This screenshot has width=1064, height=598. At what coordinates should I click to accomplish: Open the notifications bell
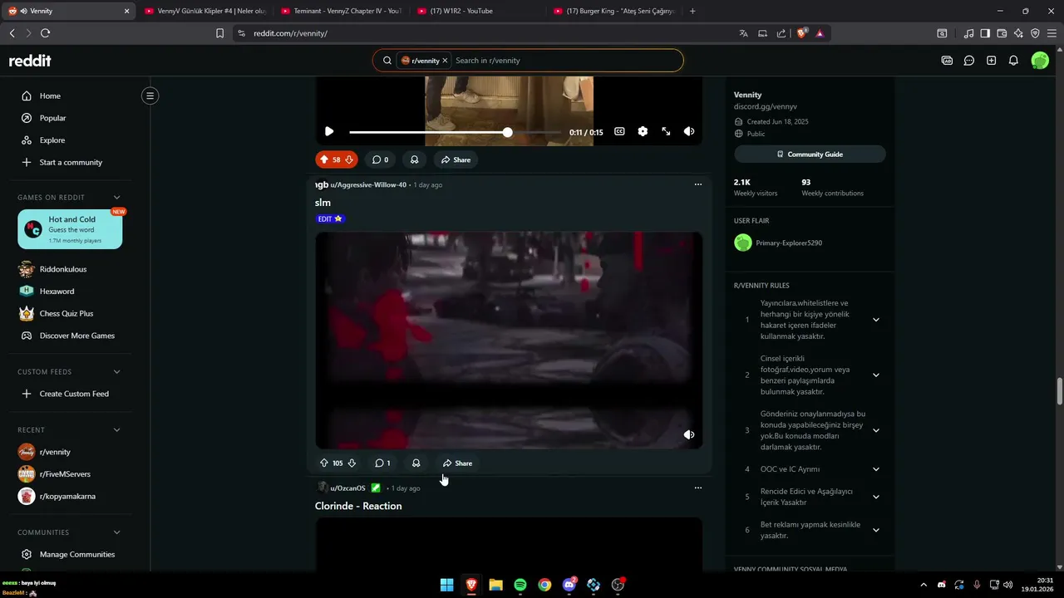click(x=1013, y=61)
